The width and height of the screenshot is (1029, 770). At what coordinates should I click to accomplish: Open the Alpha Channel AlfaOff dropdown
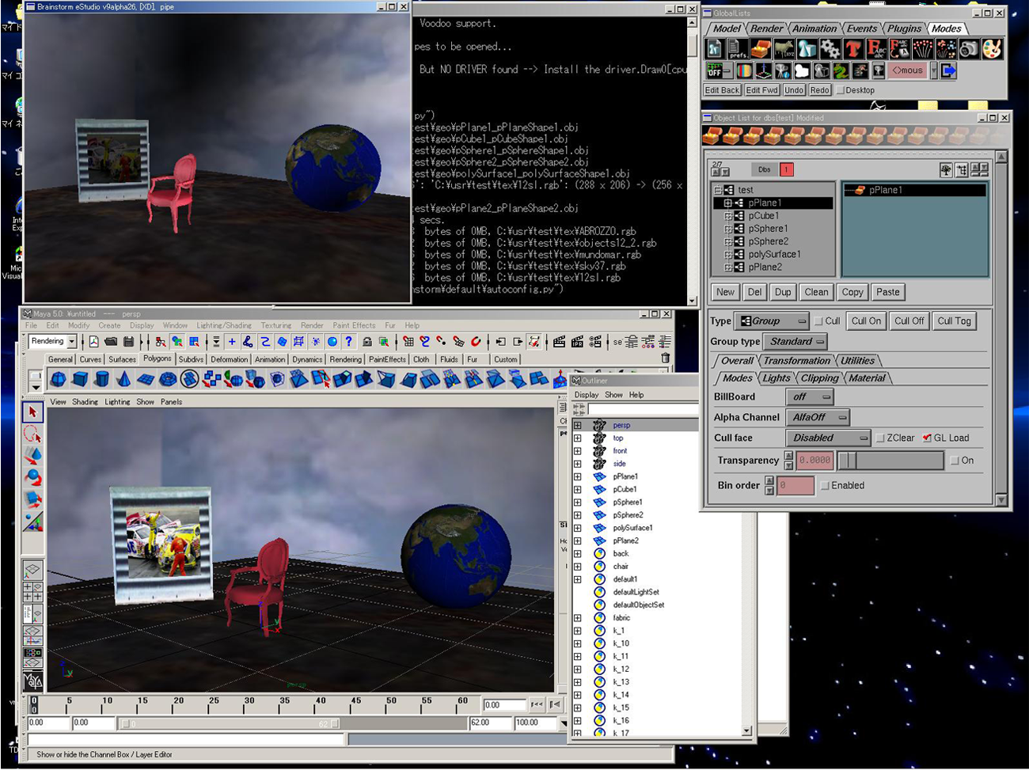tap(818, 417)
